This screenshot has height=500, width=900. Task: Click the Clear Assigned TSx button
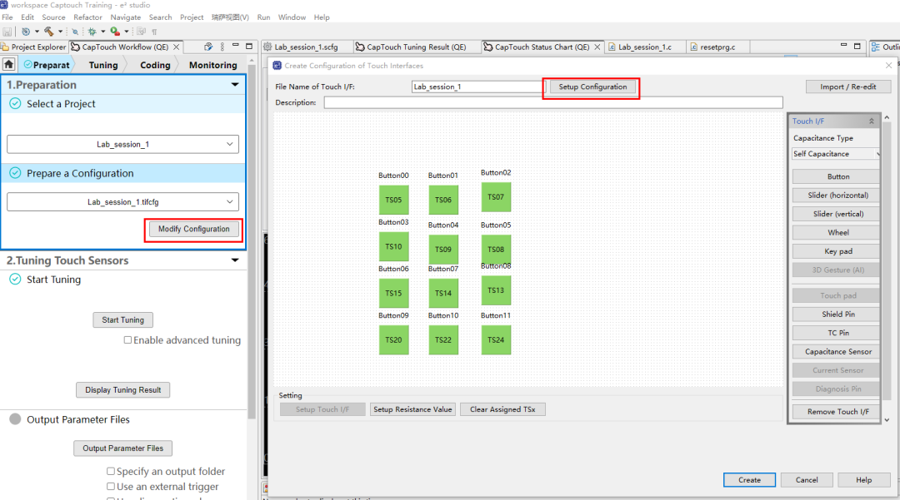[502, 409]
